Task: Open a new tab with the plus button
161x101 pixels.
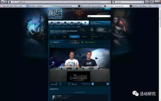Action: pyautogui.click(x=157, y=6)
